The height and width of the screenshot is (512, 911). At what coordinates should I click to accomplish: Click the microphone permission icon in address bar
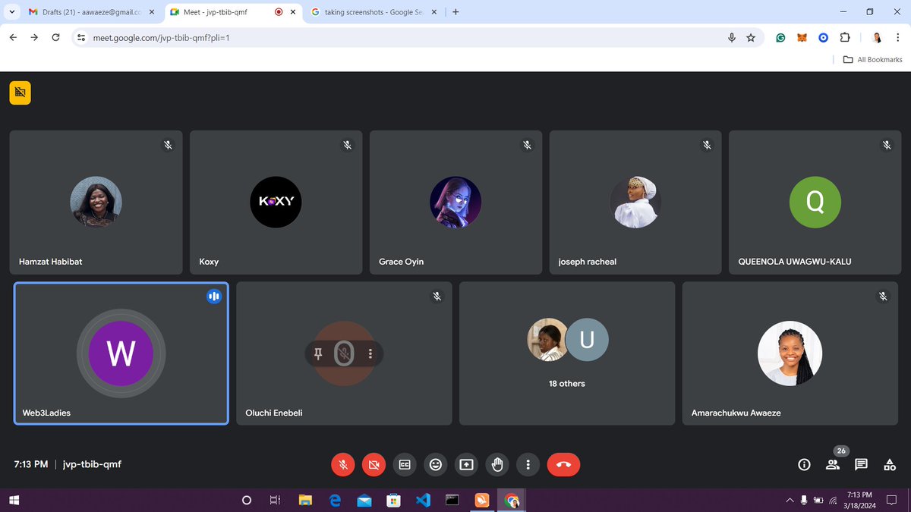point(732,37)
